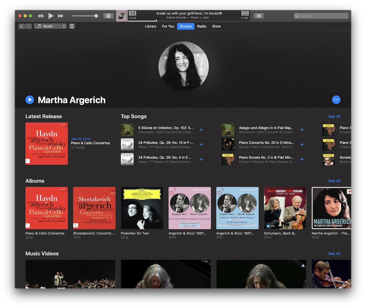Open Martha Argerich Complete Sony Recordings album
Viewport: 366px width, 308px height.
tap(331, 208)
